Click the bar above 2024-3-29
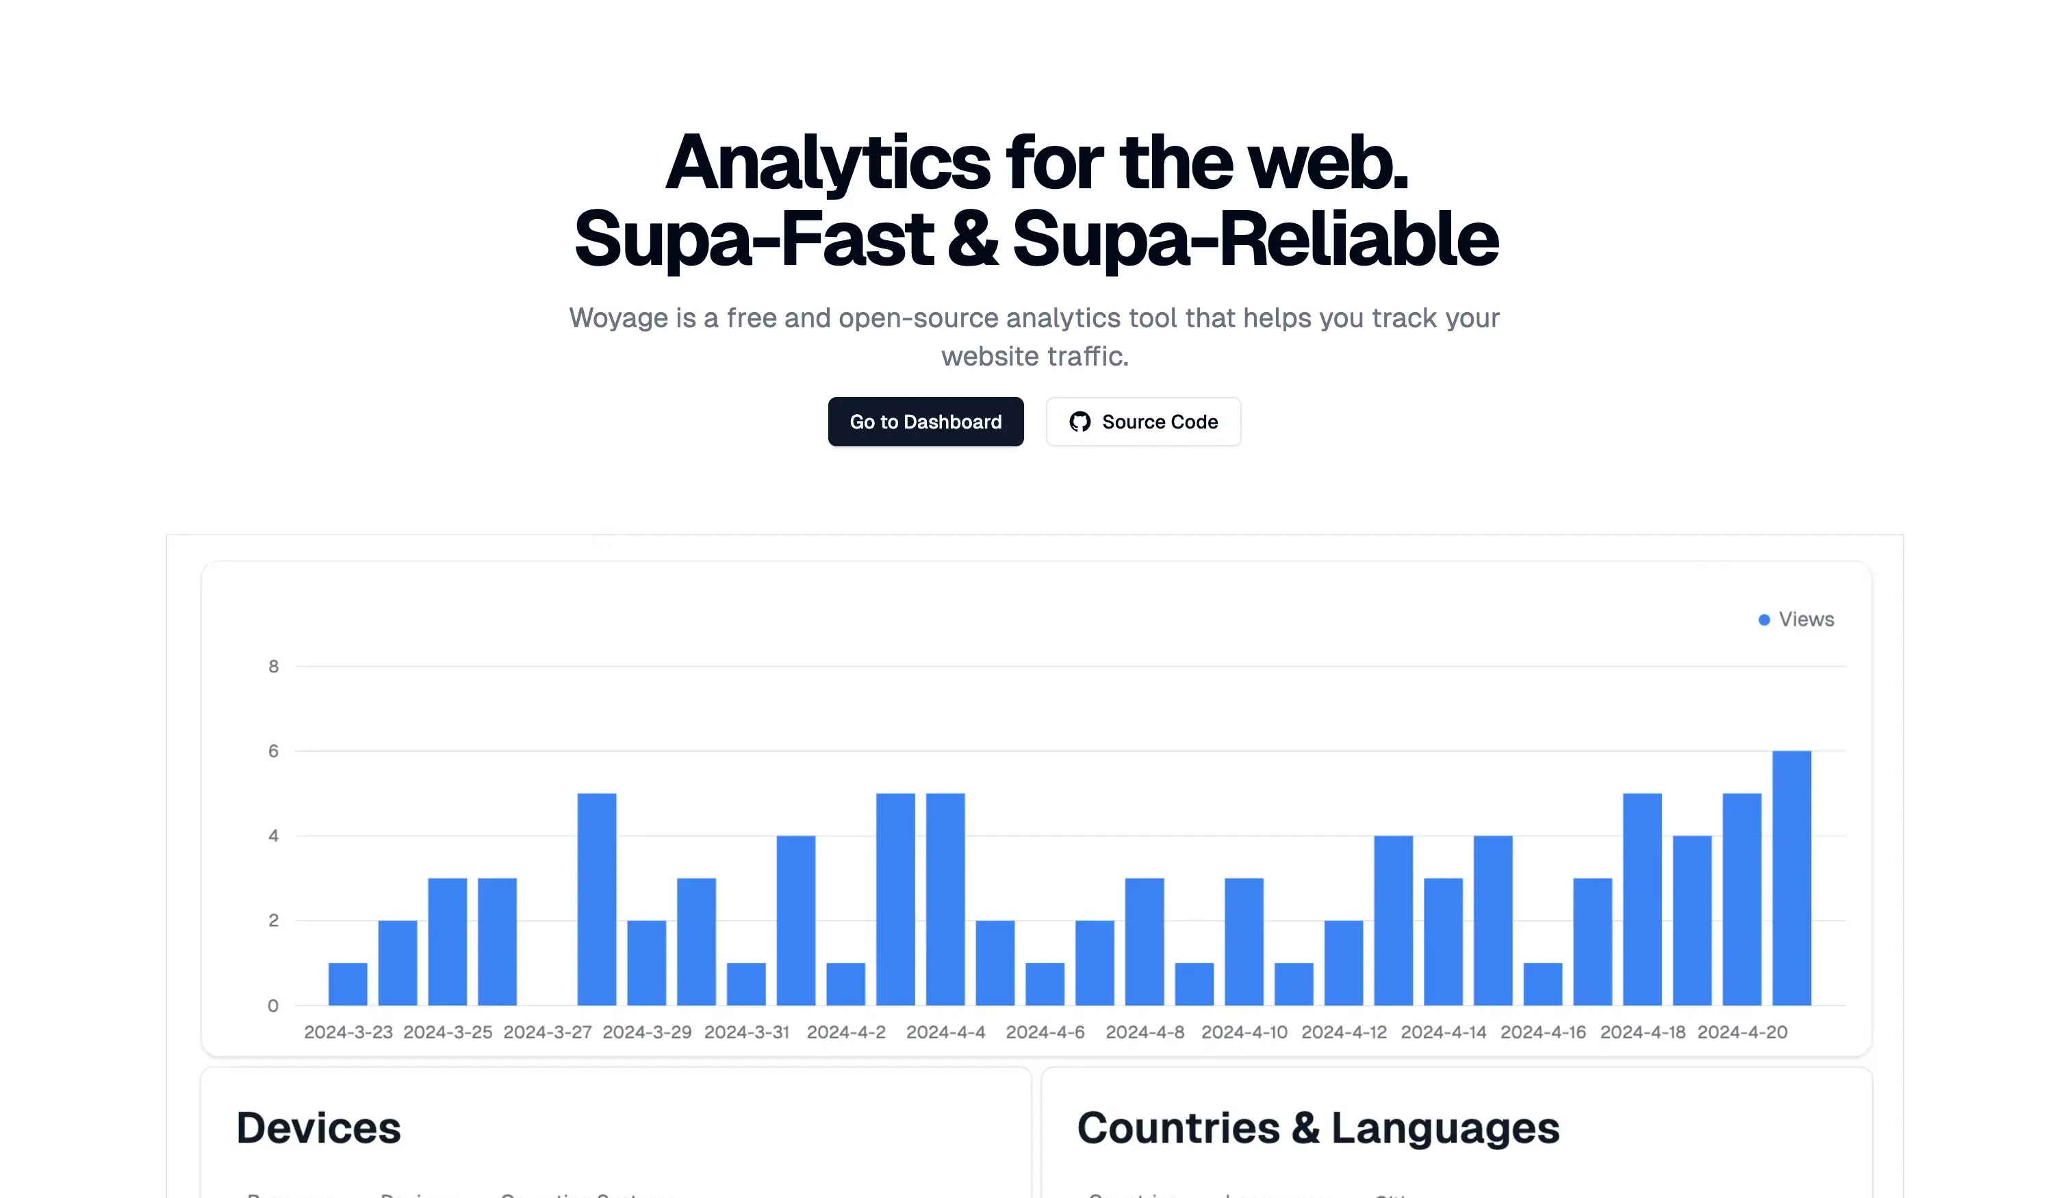 pyautogui.click(x=646, y=963)
